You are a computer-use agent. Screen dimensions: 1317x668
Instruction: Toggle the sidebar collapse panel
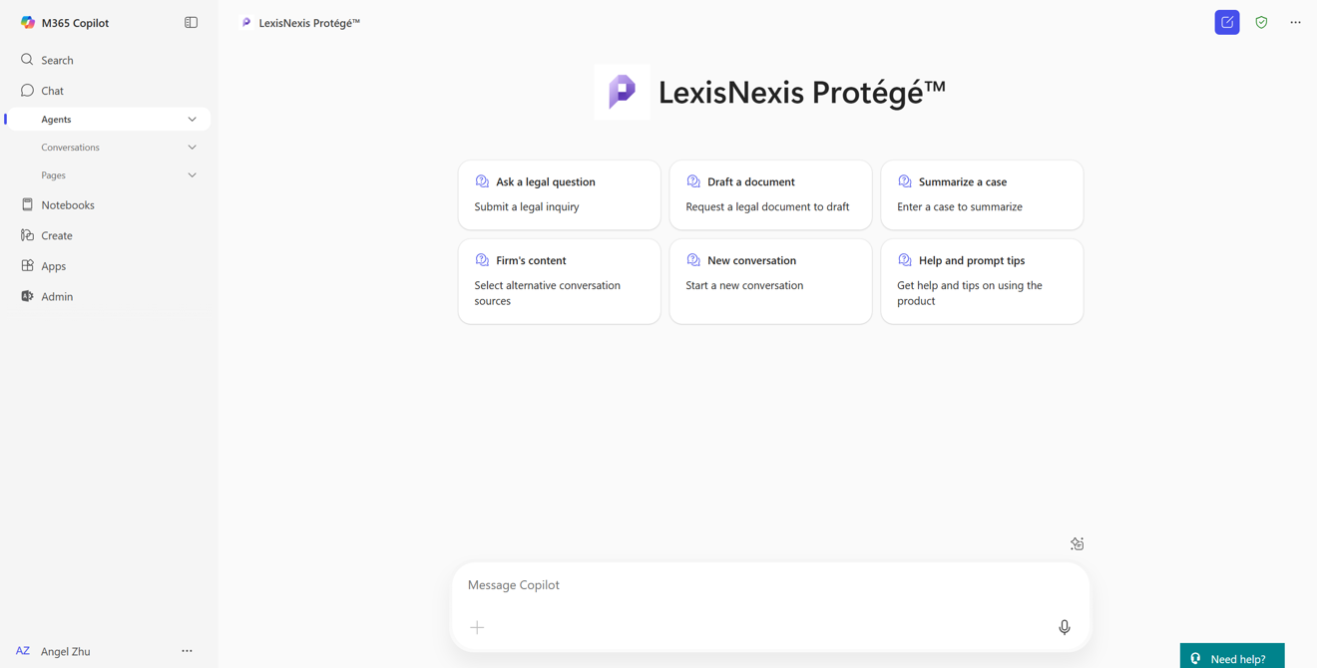(x=191, y=22)
